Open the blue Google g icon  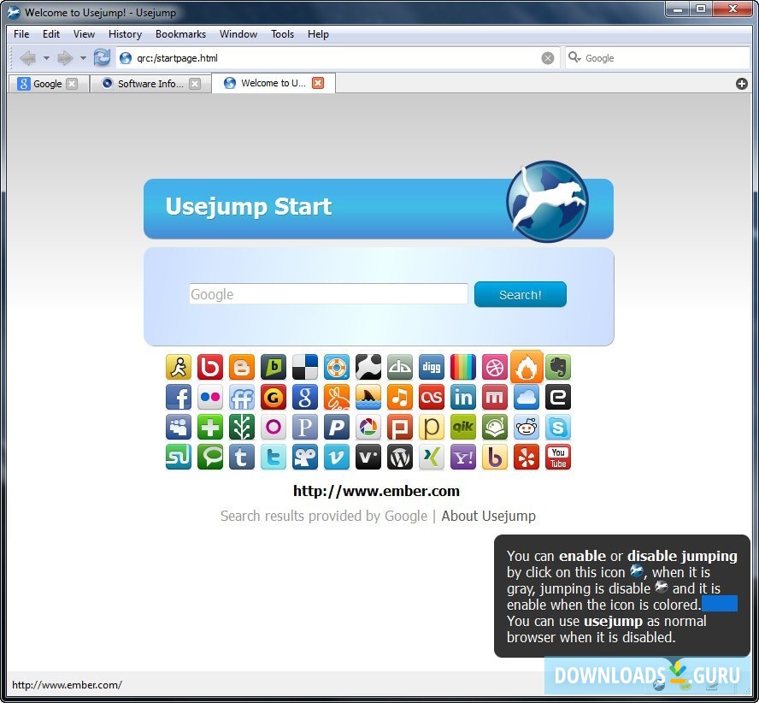pos(305,397)
